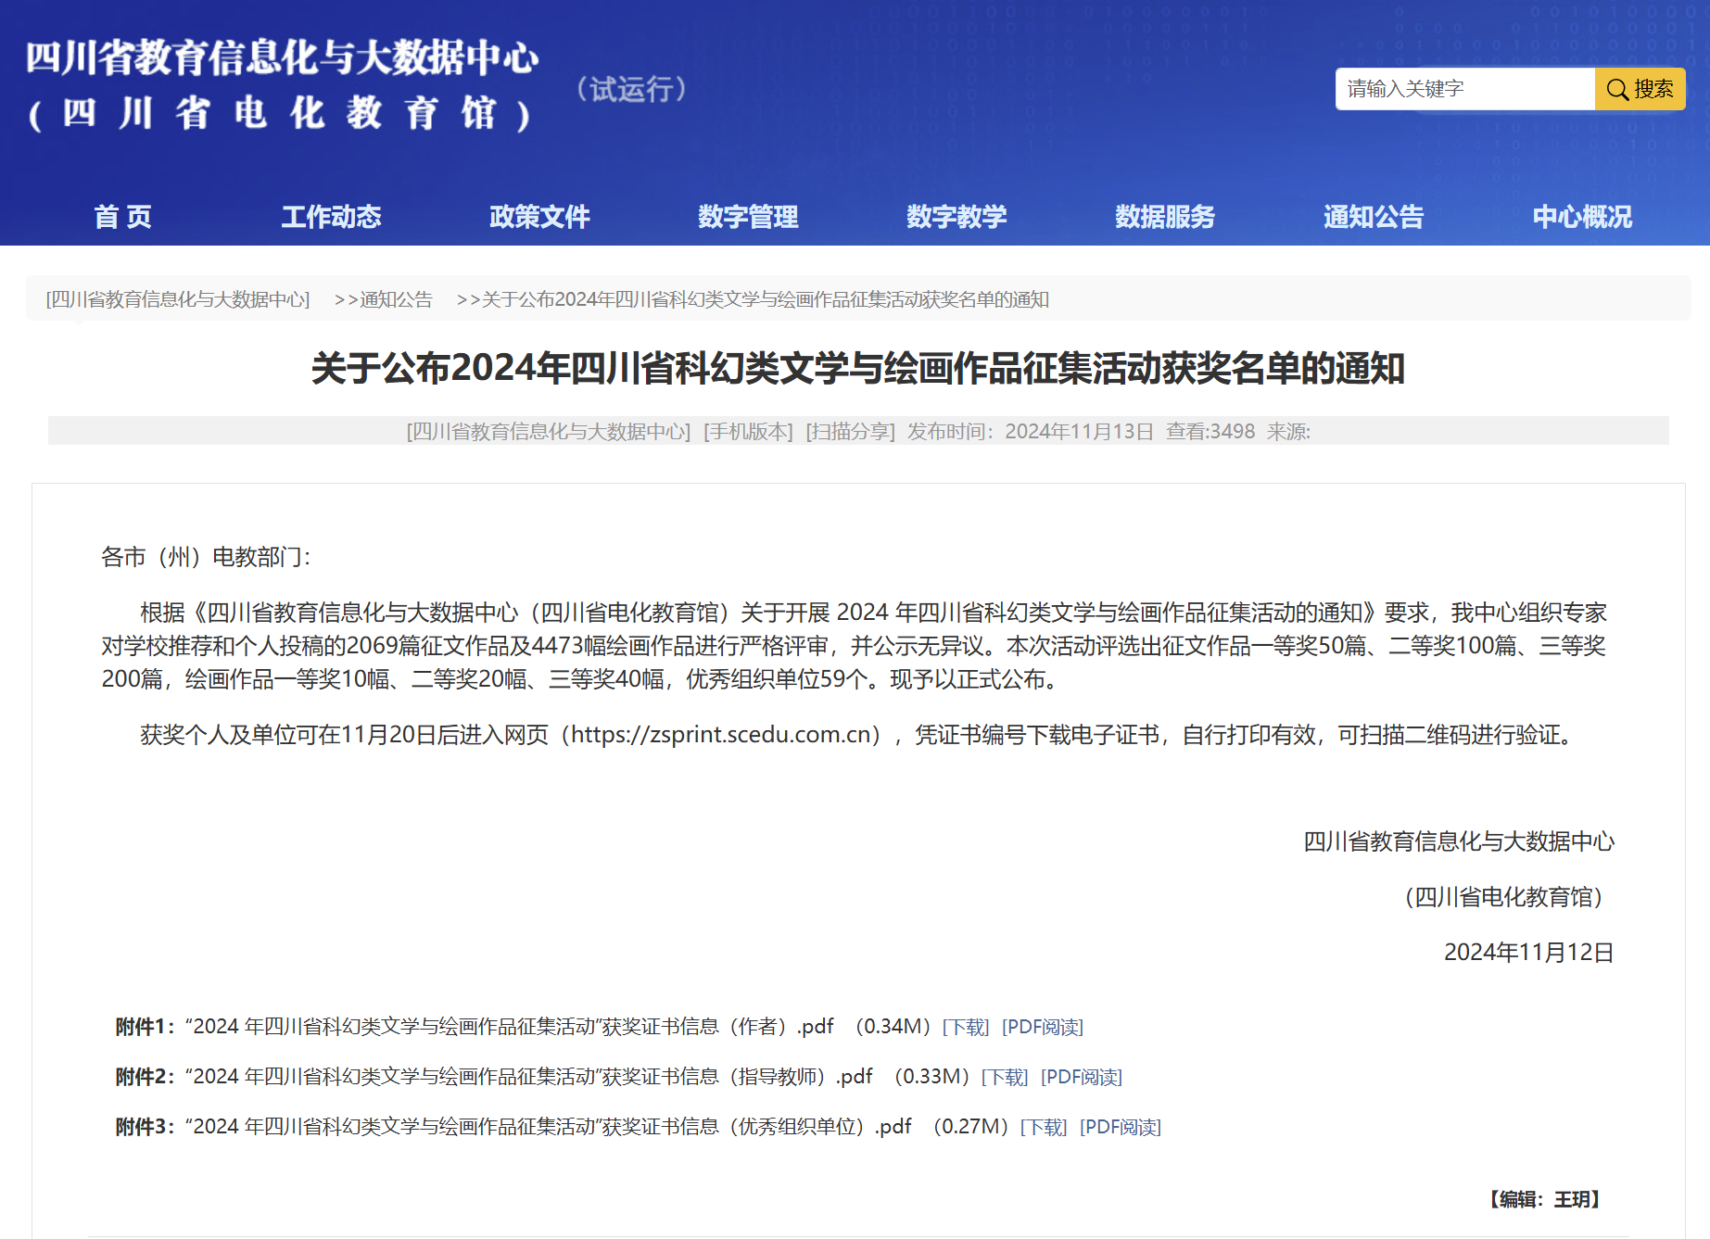Download attachment 2 指导教师 PDF
Image resolution: width=1710 pixels, height=1239 pixels.
(1005, 1077)
